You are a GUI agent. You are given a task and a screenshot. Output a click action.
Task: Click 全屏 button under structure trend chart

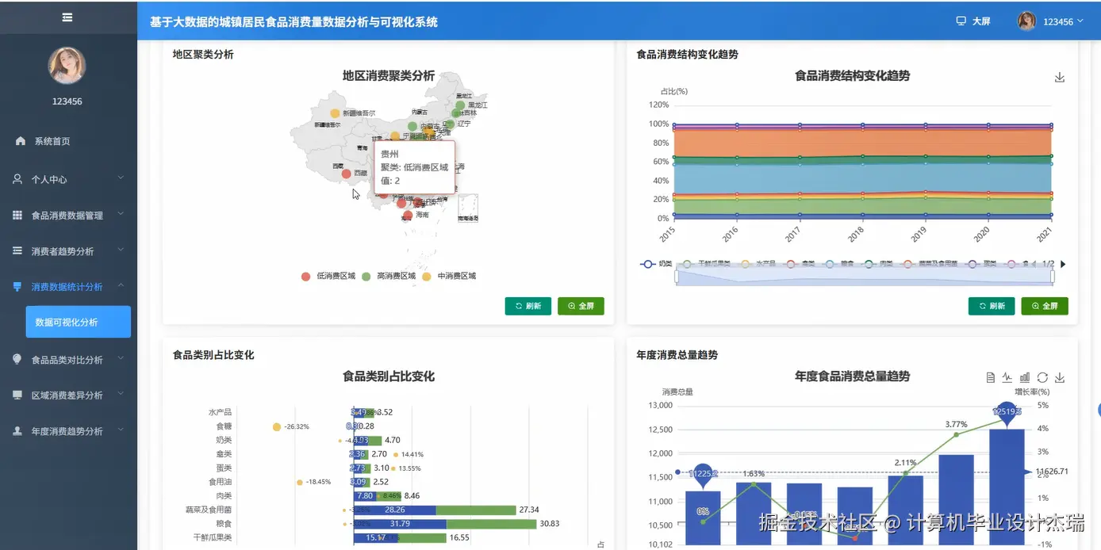tap(1045, 306)
